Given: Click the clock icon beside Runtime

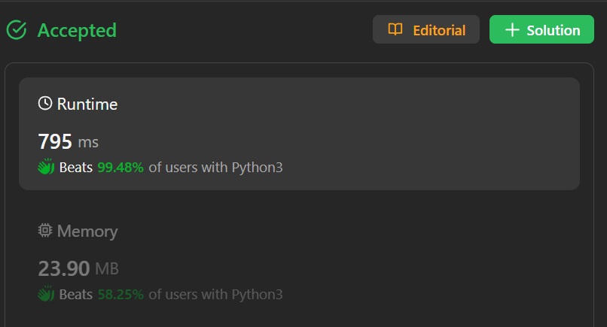Looking at the screenshot, I should coord(45,104).
